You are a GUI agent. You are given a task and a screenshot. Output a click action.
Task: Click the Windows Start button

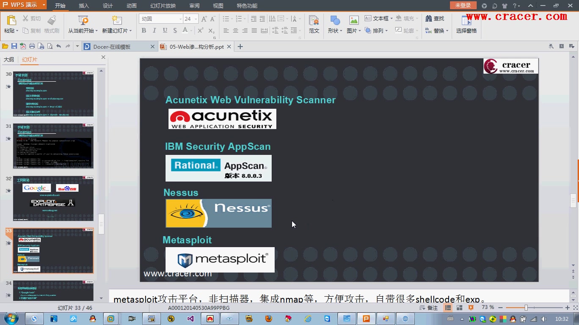[11, 319]
